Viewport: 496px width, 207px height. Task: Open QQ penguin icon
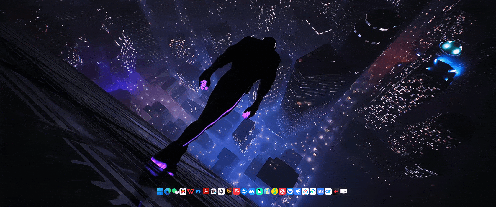pos(183,191)
